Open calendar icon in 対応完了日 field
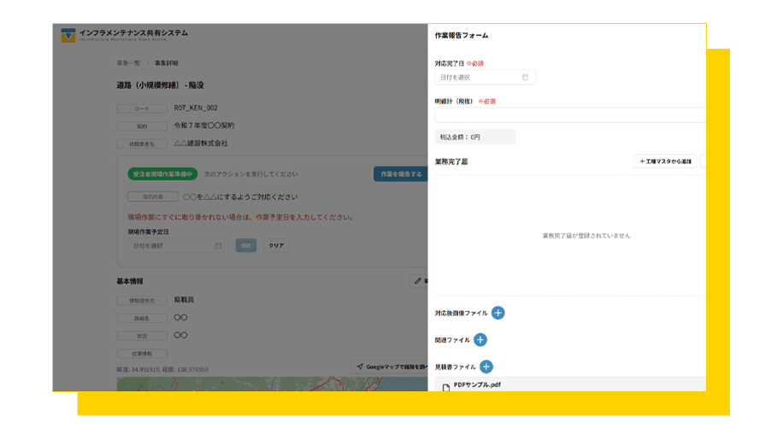 point(526,78)
